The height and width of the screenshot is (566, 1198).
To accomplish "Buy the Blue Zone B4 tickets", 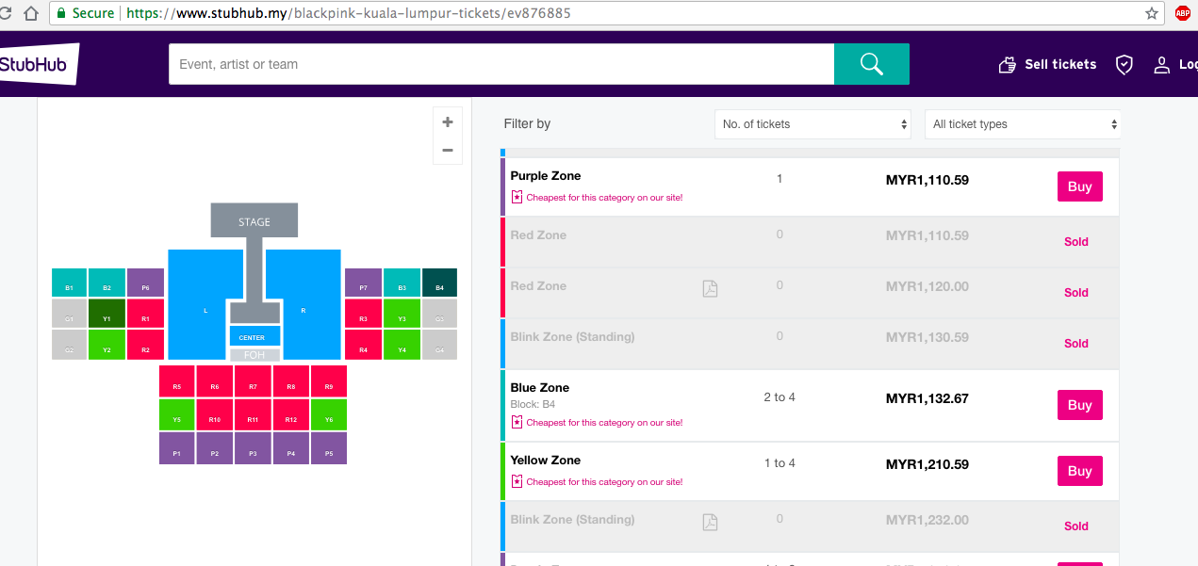I will tap(1079, 405).
